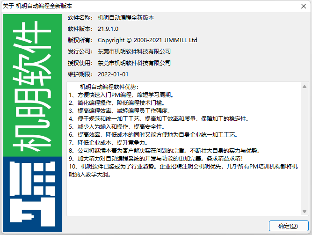Image resolution: width=312 pixels, height=235 pixels.
Task: Click advantage line 10 about 机明软件已经成为了行业趋势
Action: coord(182,167)
